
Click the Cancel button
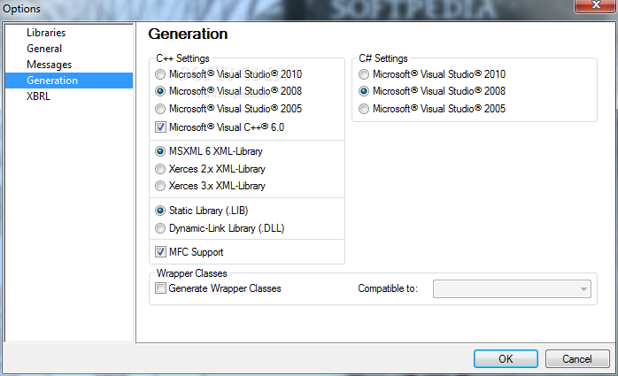pyautogui.click(x=577, y=358)
